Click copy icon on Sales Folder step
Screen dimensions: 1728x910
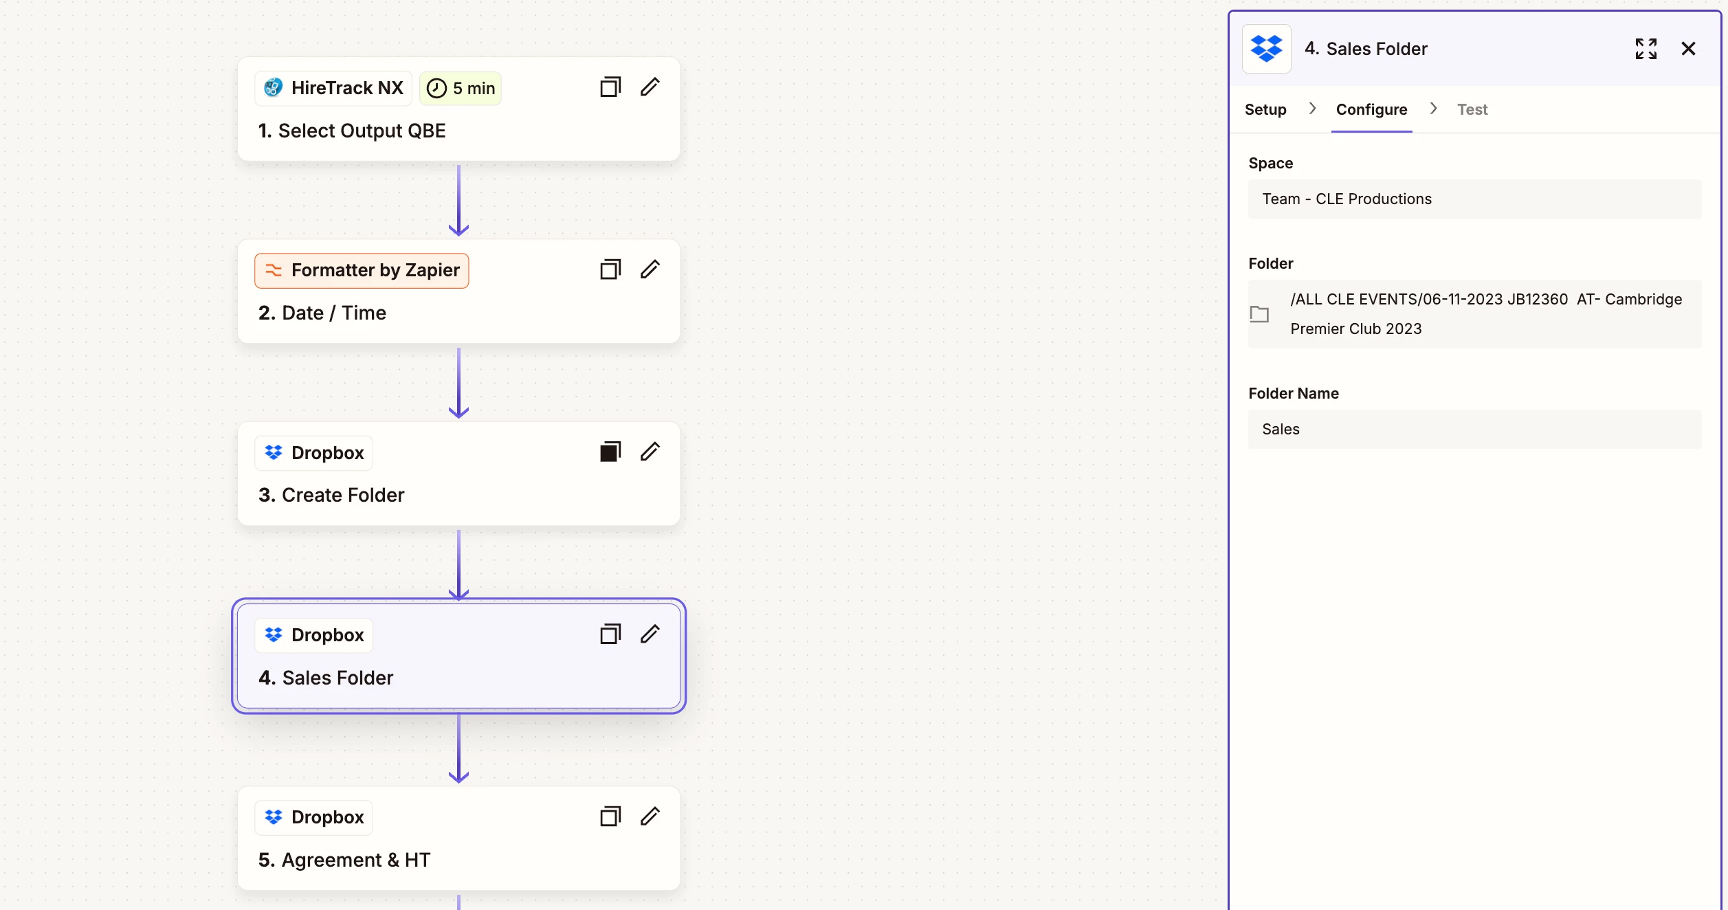point(610,634)
